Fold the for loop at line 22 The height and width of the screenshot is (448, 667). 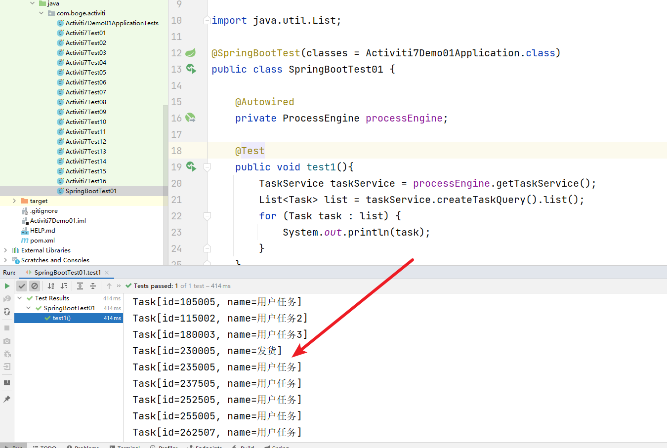point(208,216)
